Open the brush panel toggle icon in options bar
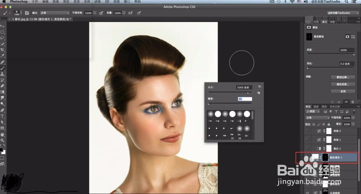Viewport: 361px width, 194px height. (x=27, y=13)
